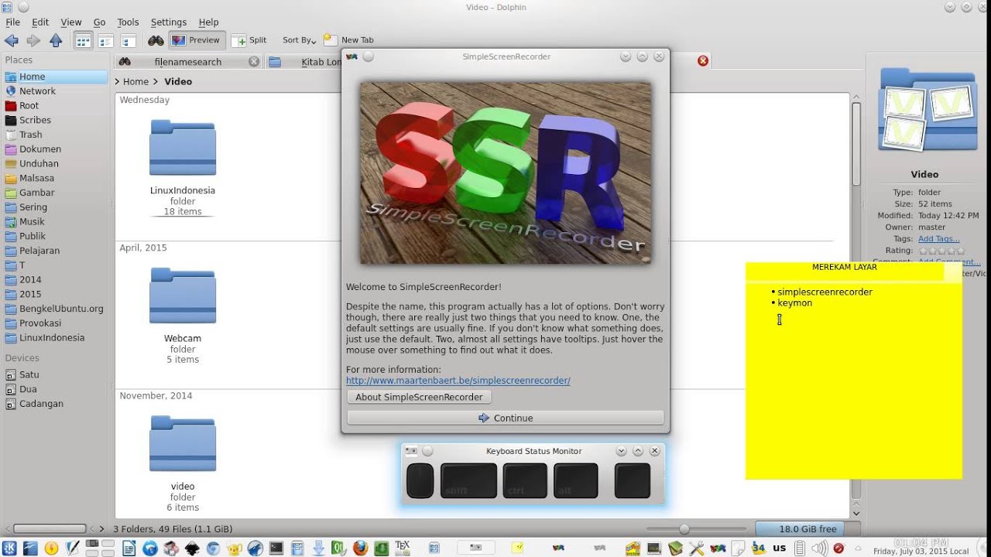Switch to the Kitab tab
991x557 pixels.
[303, 62]
